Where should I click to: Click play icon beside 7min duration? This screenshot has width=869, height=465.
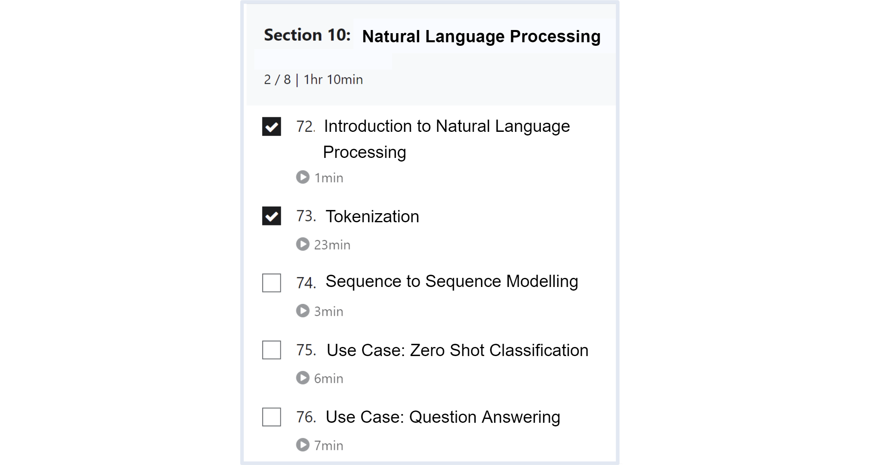[303, 445]
